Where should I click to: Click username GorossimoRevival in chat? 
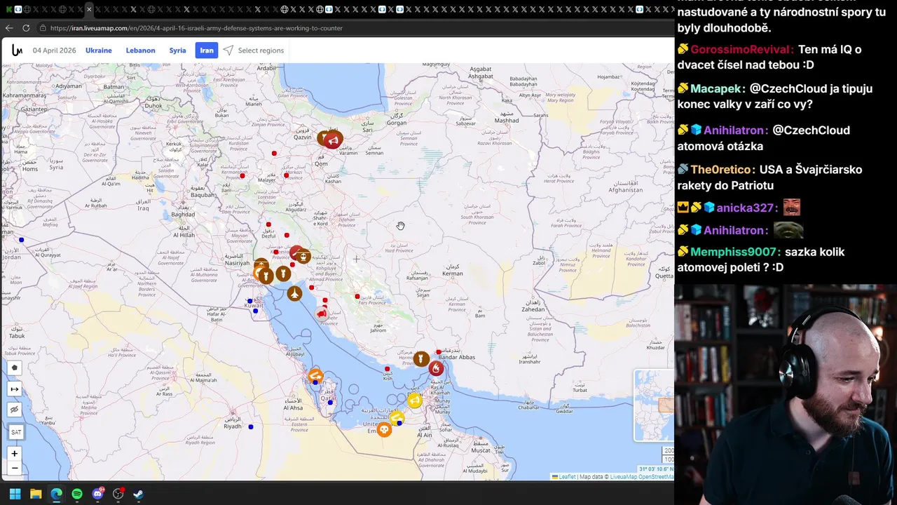(741, 50)
